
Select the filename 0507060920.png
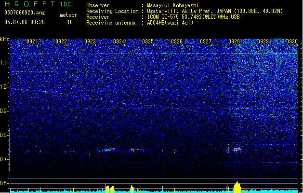coord(25,13)
